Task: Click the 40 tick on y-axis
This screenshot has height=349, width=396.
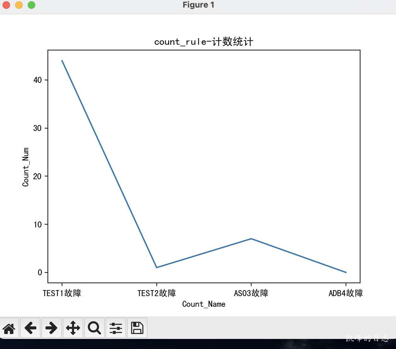Action: [37, 80]
